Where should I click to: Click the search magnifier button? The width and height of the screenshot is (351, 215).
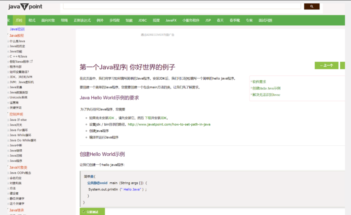[312, 7]
